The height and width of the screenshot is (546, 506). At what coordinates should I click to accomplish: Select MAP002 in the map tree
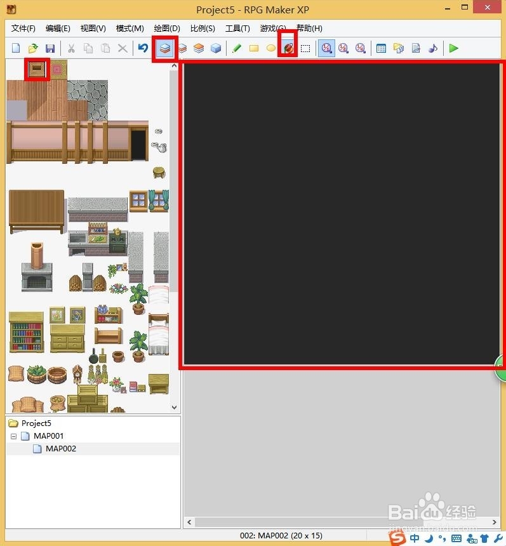[60, 448]
